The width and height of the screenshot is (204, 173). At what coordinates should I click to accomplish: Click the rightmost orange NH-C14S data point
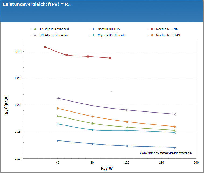(175, 127)
